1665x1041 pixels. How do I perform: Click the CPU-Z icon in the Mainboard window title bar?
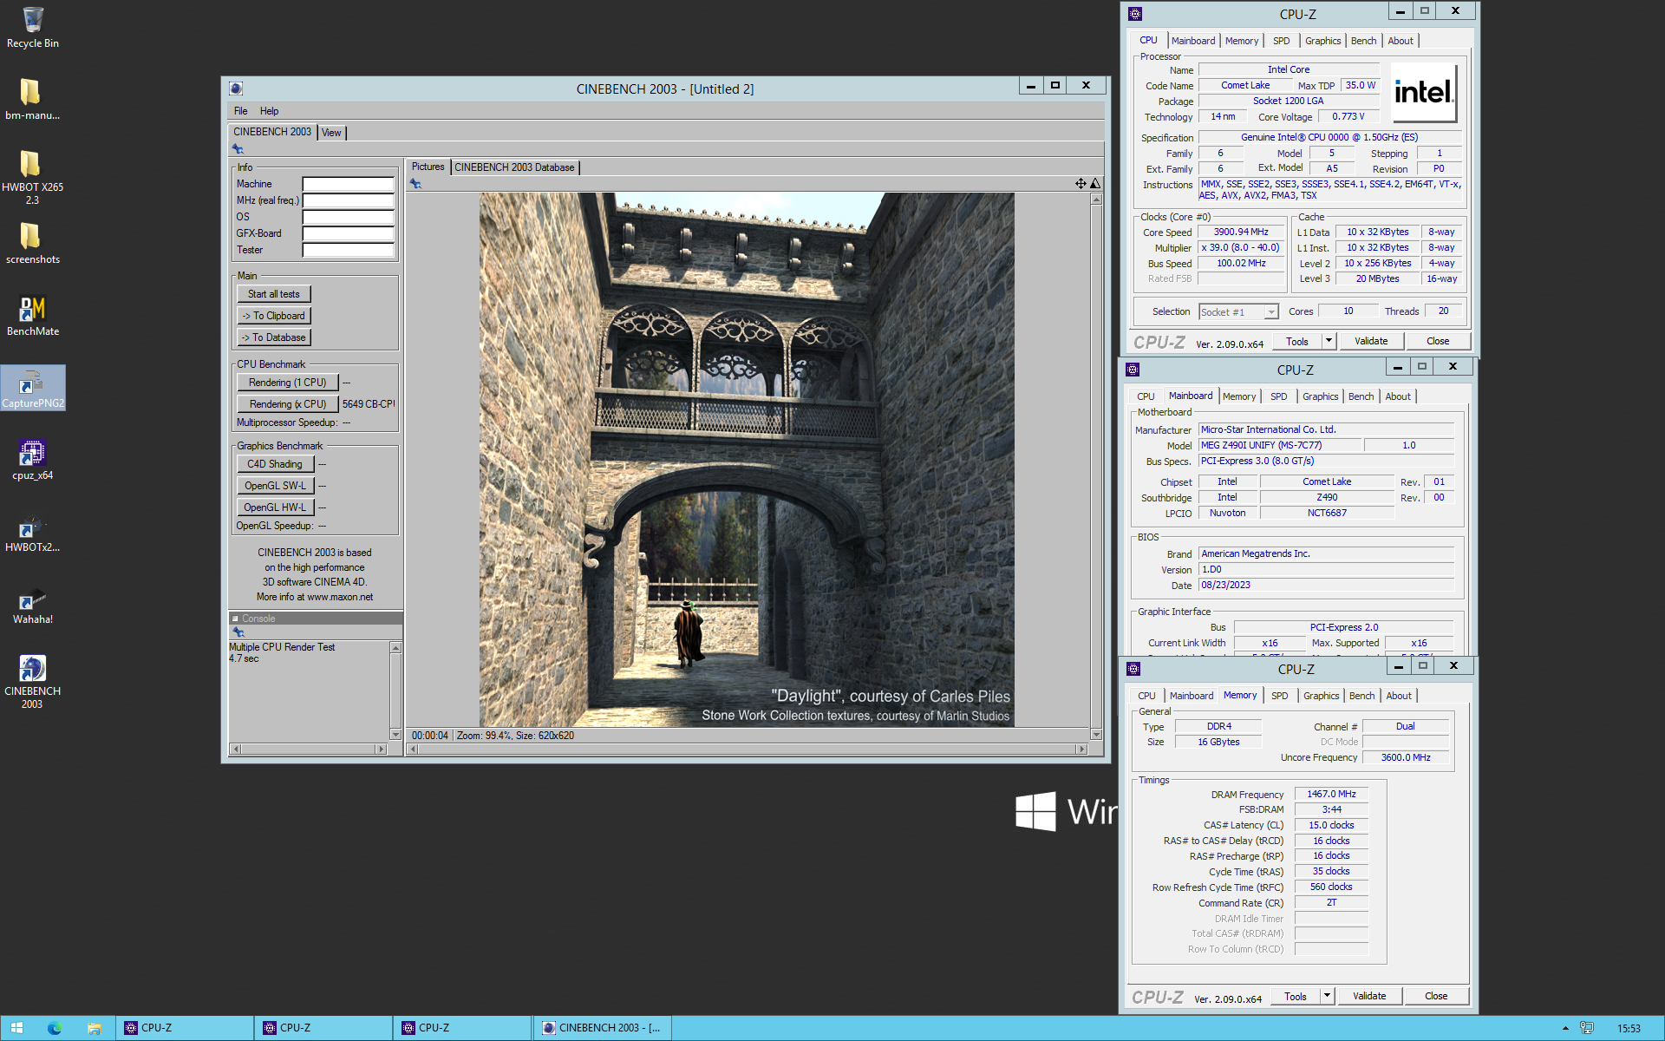[x=1133, y=370]
